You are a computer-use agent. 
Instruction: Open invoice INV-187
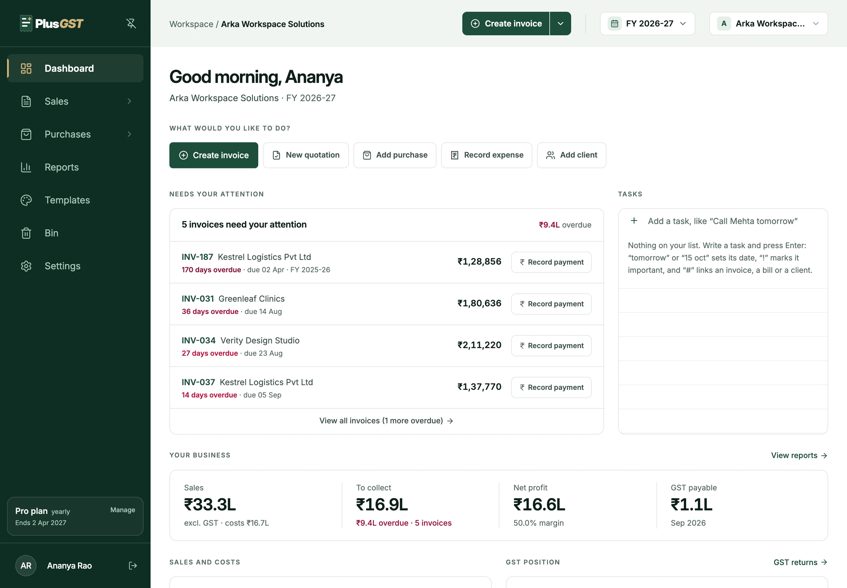[197, 257]
